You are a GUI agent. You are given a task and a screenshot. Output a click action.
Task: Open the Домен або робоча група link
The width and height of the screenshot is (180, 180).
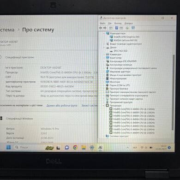pyautogui.click(x=62, y=106)
